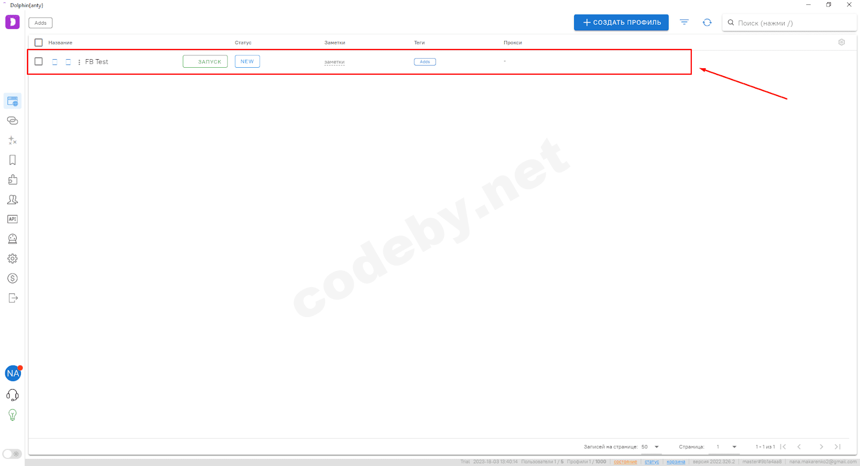Click the Dolphin Anty purple logo
This screenshot has width=860, height=466.
[12, 22]
